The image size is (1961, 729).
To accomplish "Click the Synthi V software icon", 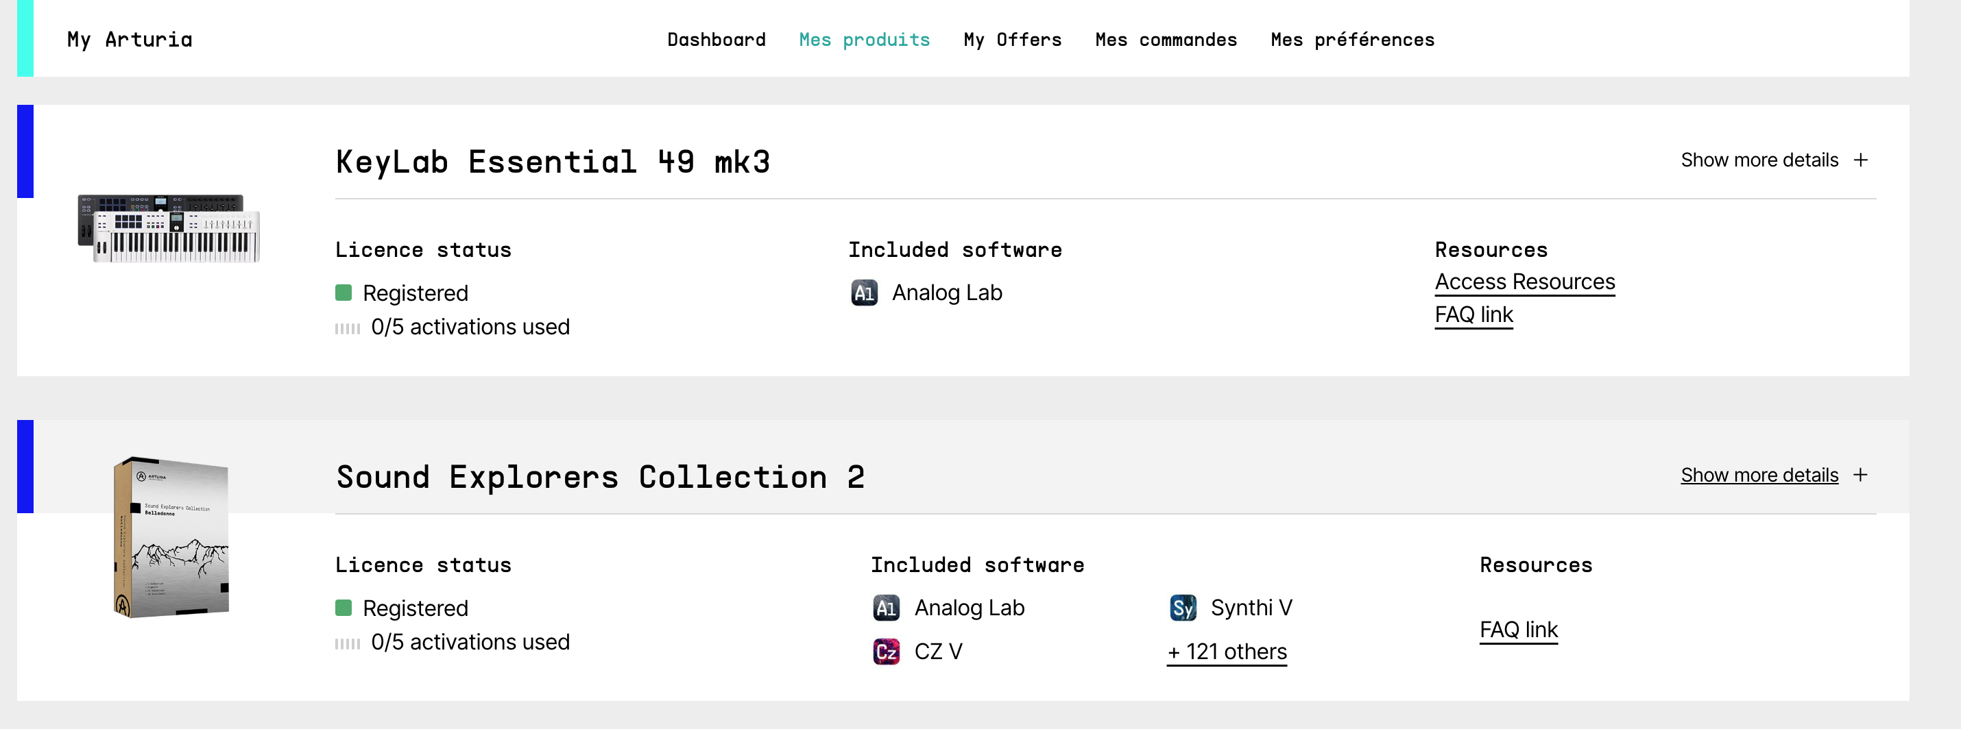I will pos(1183,608).
